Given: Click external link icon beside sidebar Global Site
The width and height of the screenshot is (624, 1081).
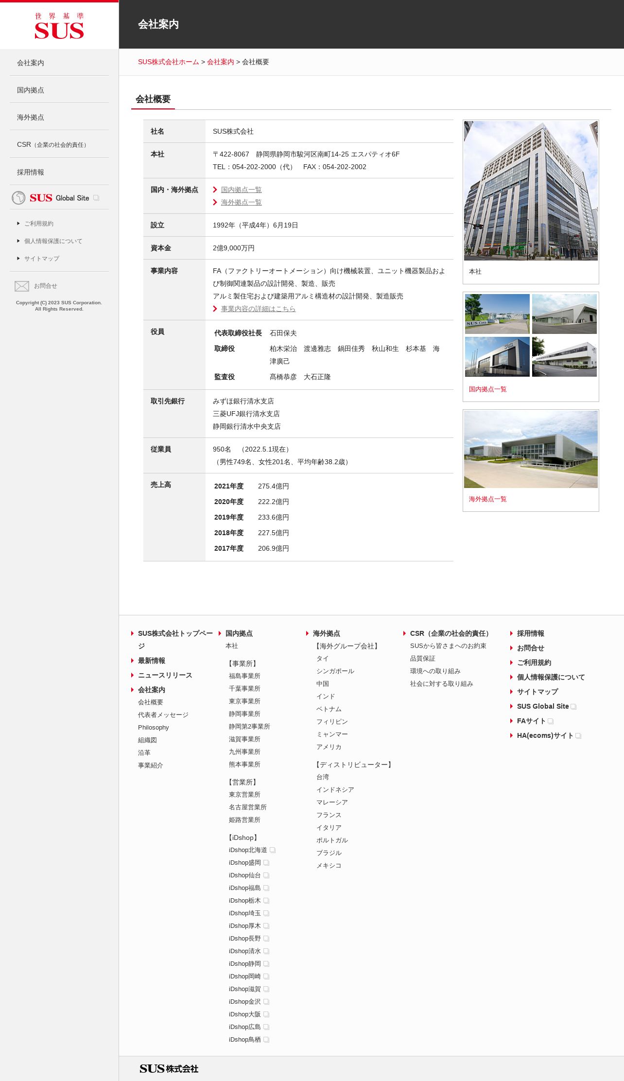Looking at the screenshot, I should coord(96,198).
